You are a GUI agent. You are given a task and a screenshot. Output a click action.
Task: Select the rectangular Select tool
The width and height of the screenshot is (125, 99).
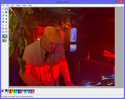click(x=6, y=9)
